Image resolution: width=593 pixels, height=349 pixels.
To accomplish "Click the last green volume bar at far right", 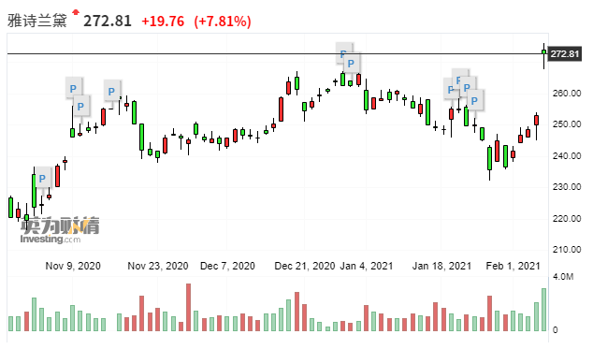I will click(x=543, y=310).
